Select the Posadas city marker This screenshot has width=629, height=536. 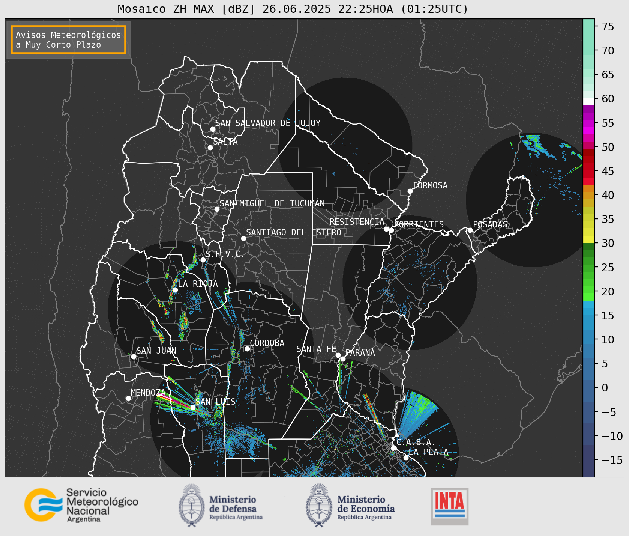[x=470, y=230]
